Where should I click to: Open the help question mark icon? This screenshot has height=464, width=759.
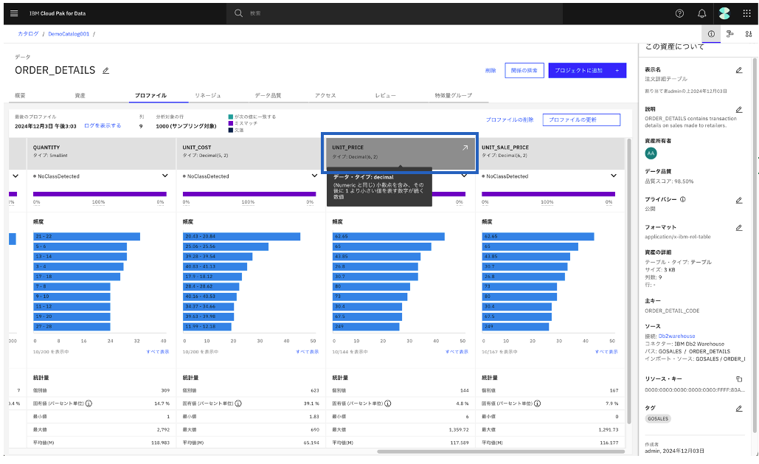click(679, 13)
